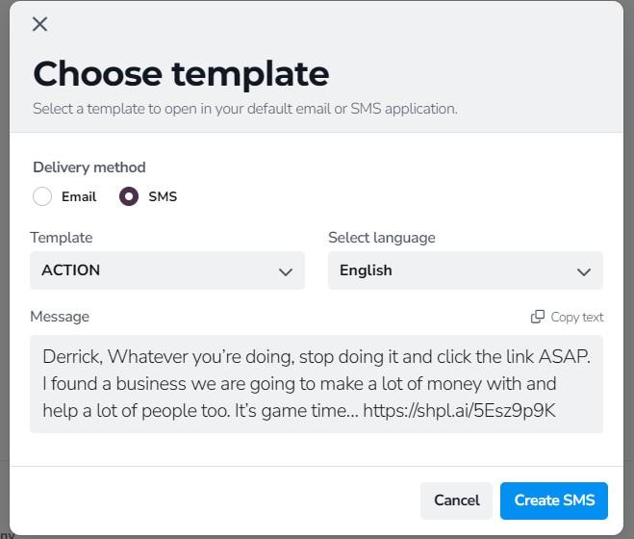Screen dimensions: 634x539
Task: Click the SMS delivery label
Action: (163, 196)
